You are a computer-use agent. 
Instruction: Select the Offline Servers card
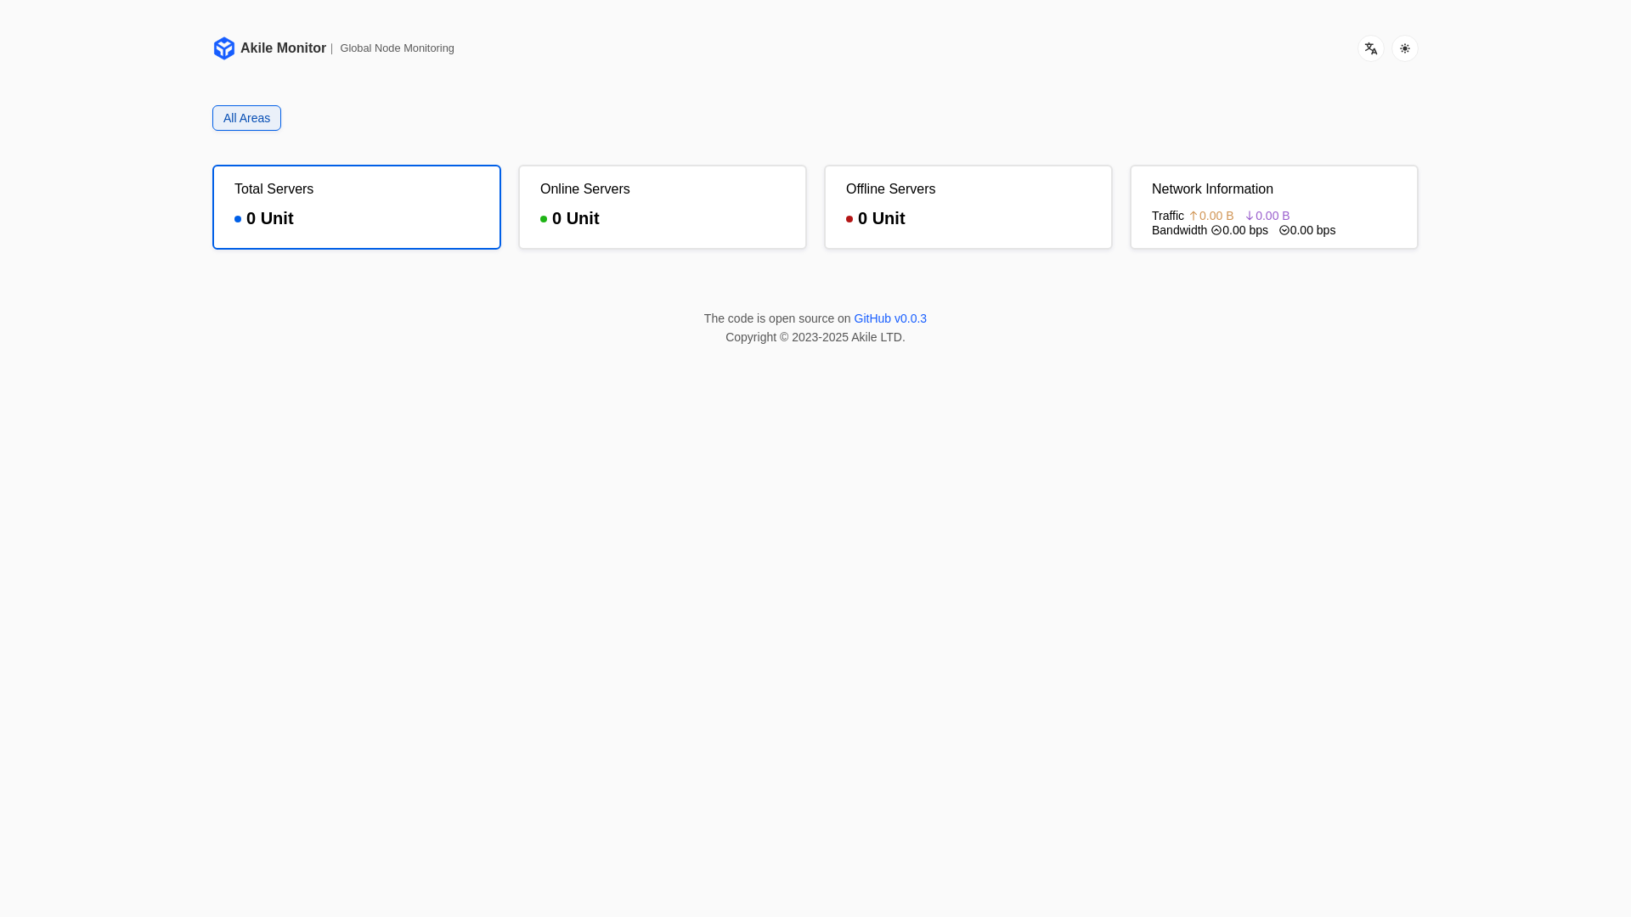click(968, 207)
